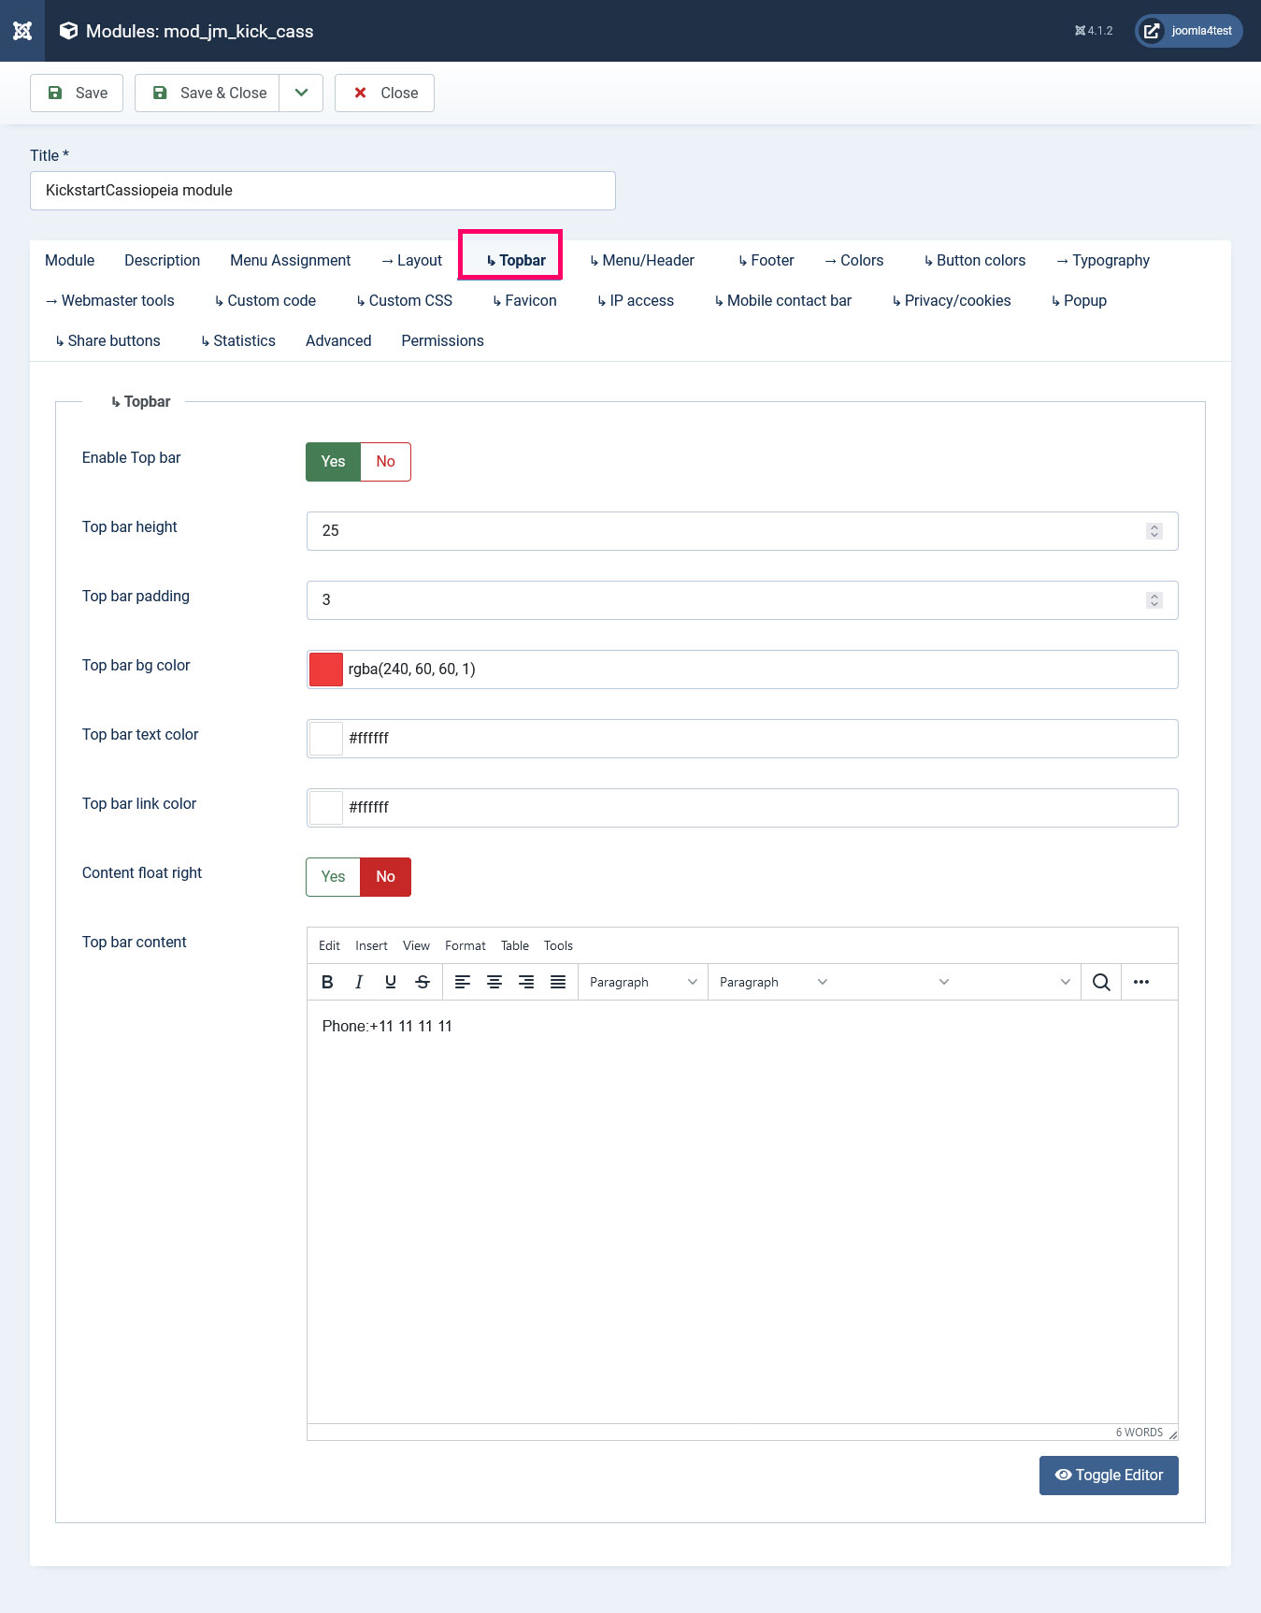Click the Save button

click(77, 93)
